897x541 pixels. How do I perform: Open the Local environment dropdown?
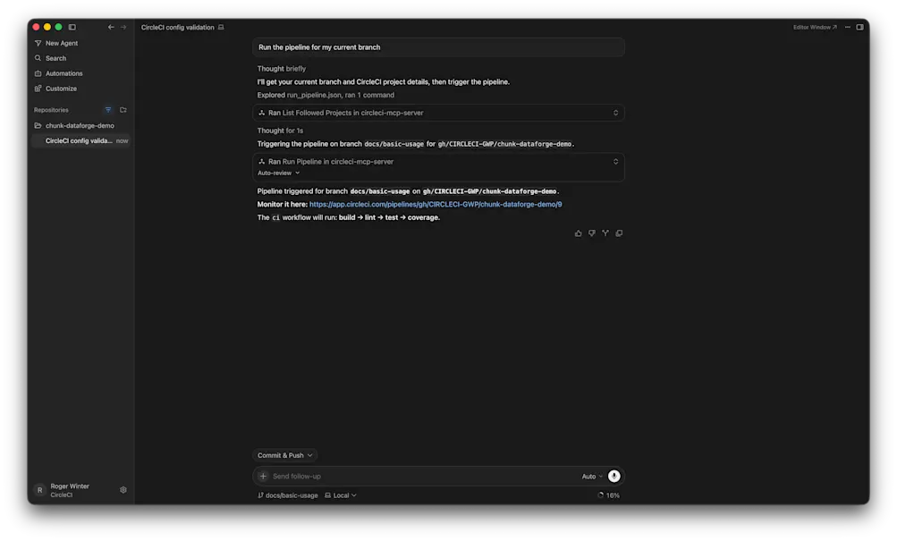[x=341, y=495]
